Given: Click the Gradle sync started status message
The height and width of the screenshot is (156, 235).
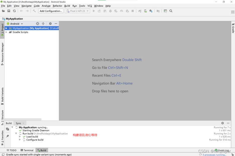Looking at the screenshot, I should [39, 155].
